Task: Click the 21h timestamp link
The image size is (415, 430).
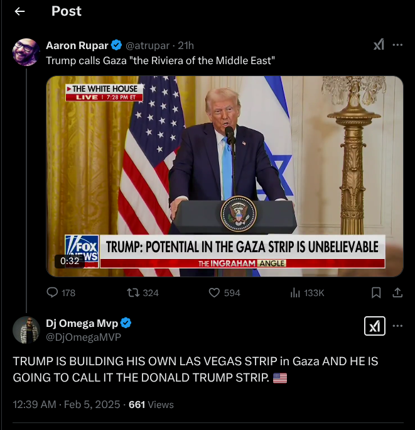Action: (x=186, y=45)
